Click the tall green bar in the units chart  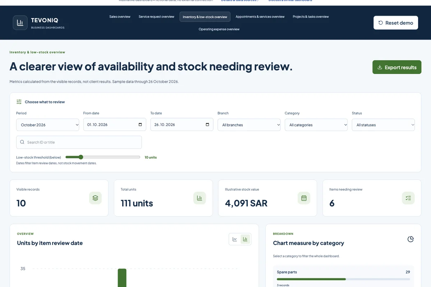click(x=122, y=278)
